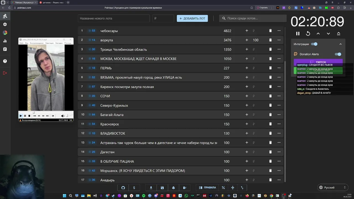Viewport: 354px width, 199px height.
Task: Open the more options menu for Анадырь
Action: click(x=279, y=180)
